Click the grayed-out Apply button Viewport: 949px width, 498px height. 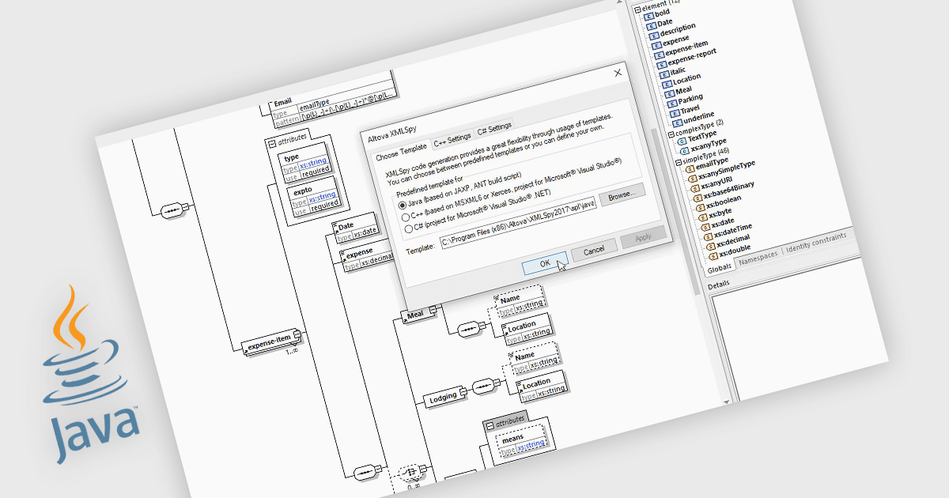pos(643,238)
